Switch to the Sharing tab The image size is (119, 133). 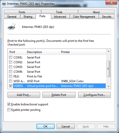pos(28,17)
